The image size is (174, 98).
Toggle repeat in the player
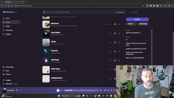114,90
